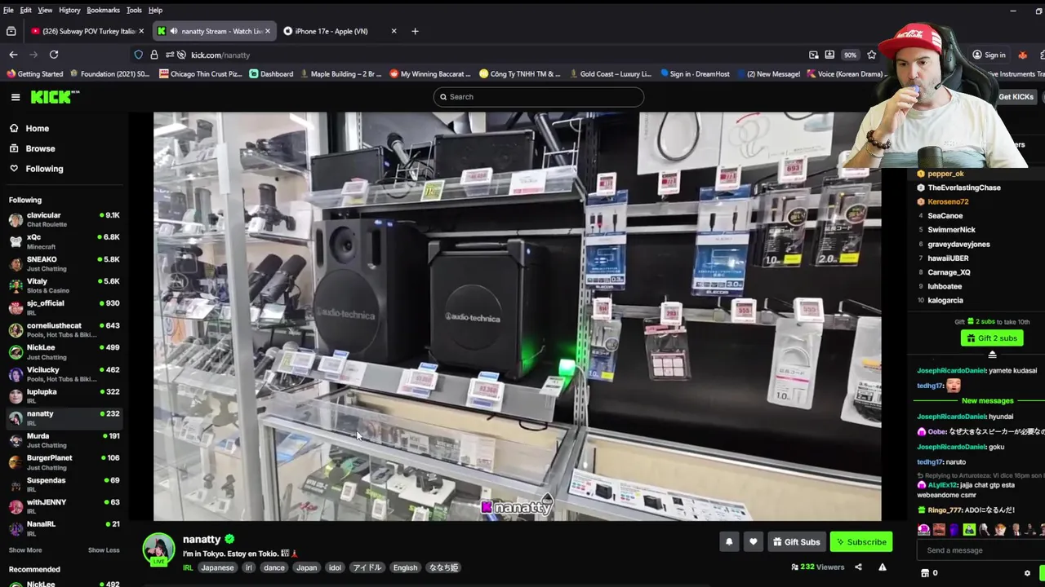Click the report warning triangle icon
Viewport: 1045px width, 587px height.
(x=883, y=567)
